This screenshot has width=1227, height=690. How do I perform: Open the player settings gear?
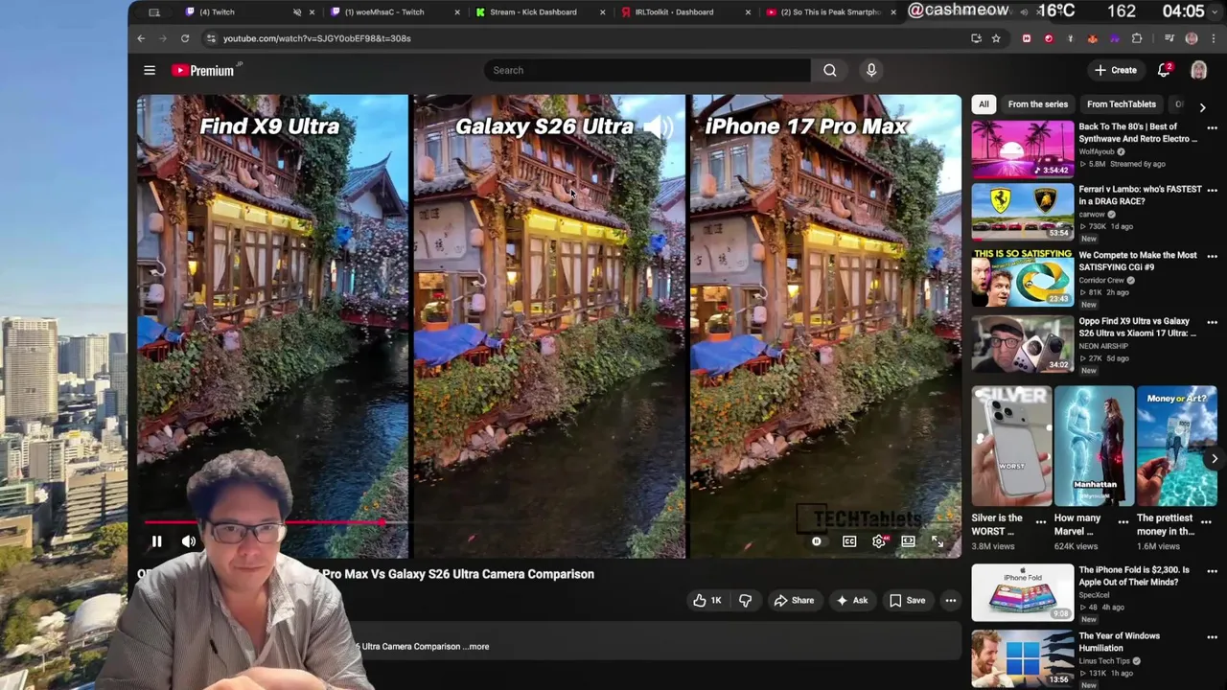pos(879,541)
